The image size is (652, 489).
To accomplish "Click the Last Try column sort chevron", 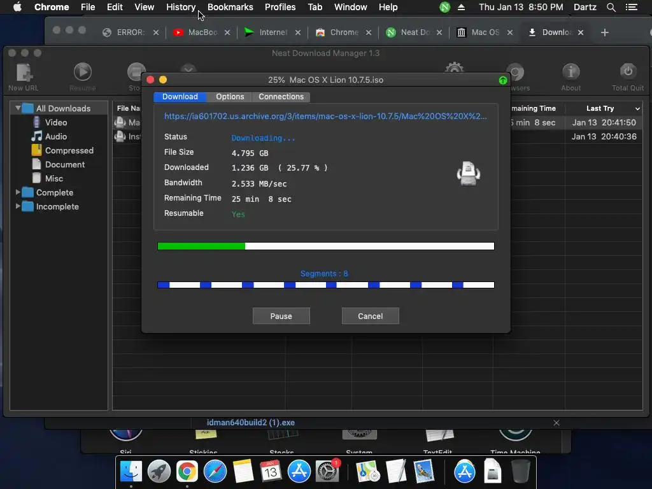I will point(637,109).
